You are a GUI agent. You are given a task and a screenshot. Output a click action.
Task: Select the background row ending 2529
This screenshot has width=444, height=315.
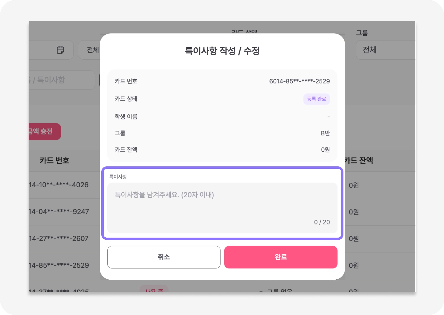click(59, 265)
